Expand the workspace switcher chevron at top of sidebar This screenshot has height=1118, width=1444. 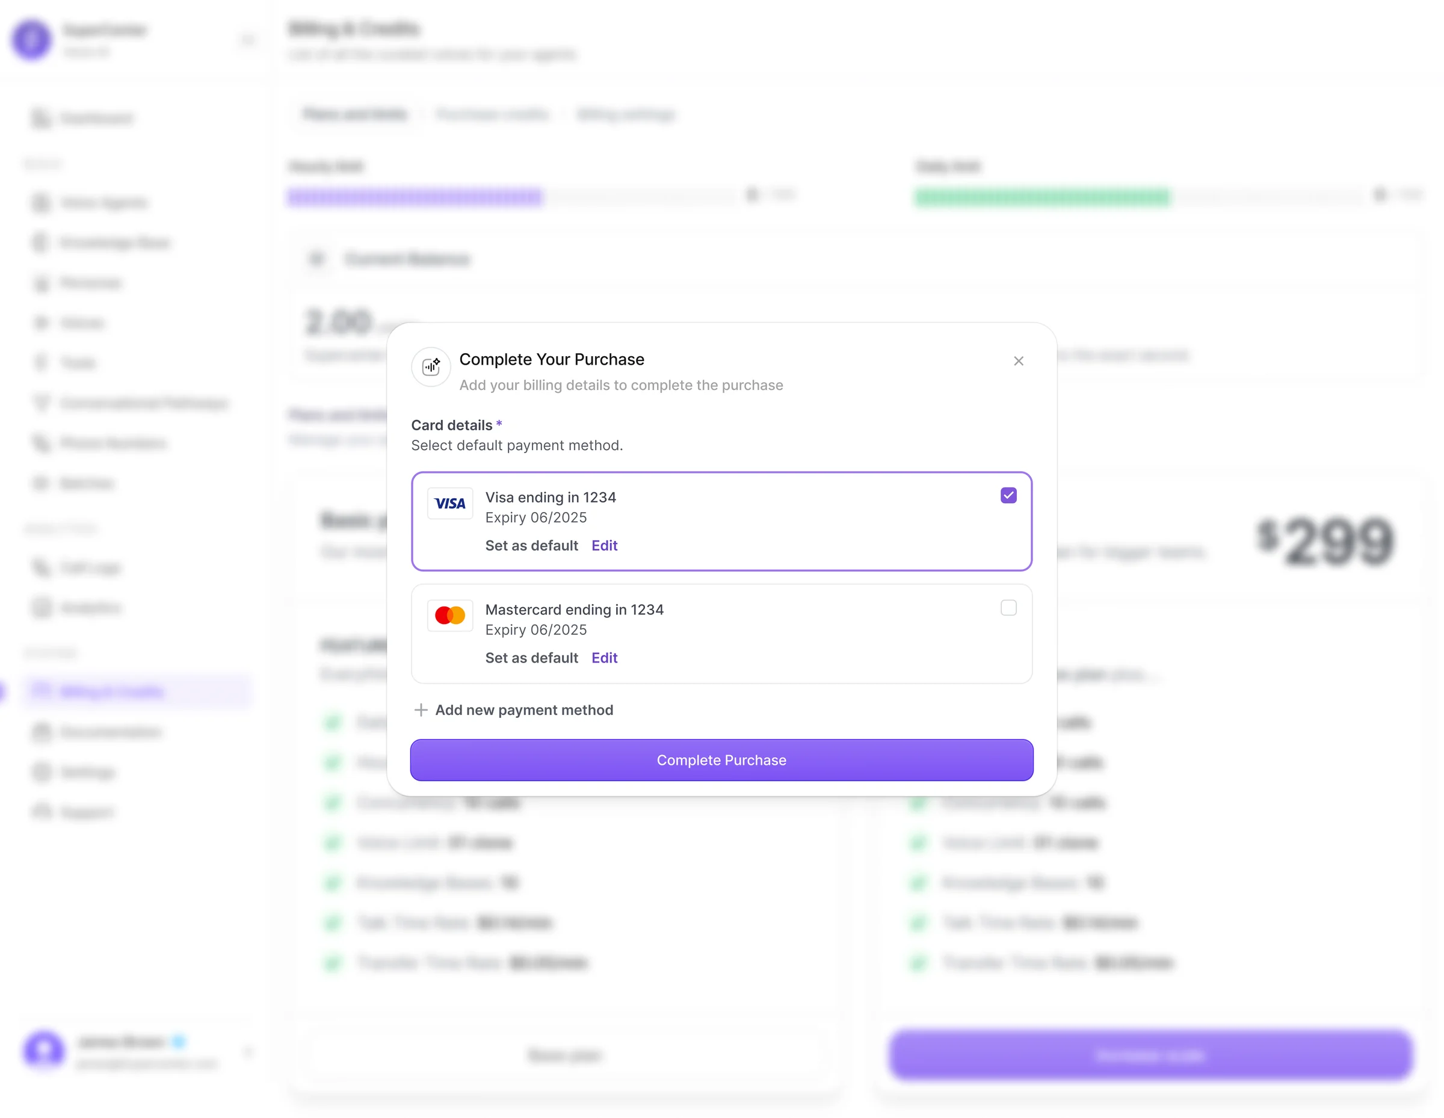tap(248, 40)
